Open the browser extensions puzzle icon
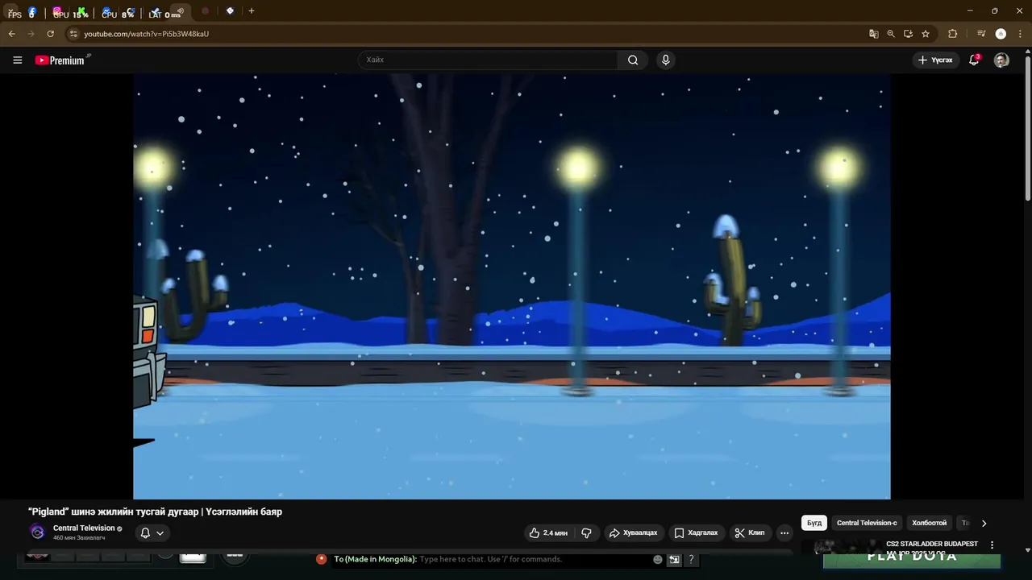This screenshot has height=580, width=1032. (952, 34)
